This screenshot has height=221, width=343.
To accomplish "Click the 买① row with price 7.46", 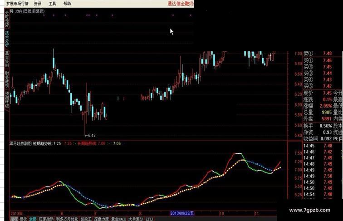I will click(318, 60).
